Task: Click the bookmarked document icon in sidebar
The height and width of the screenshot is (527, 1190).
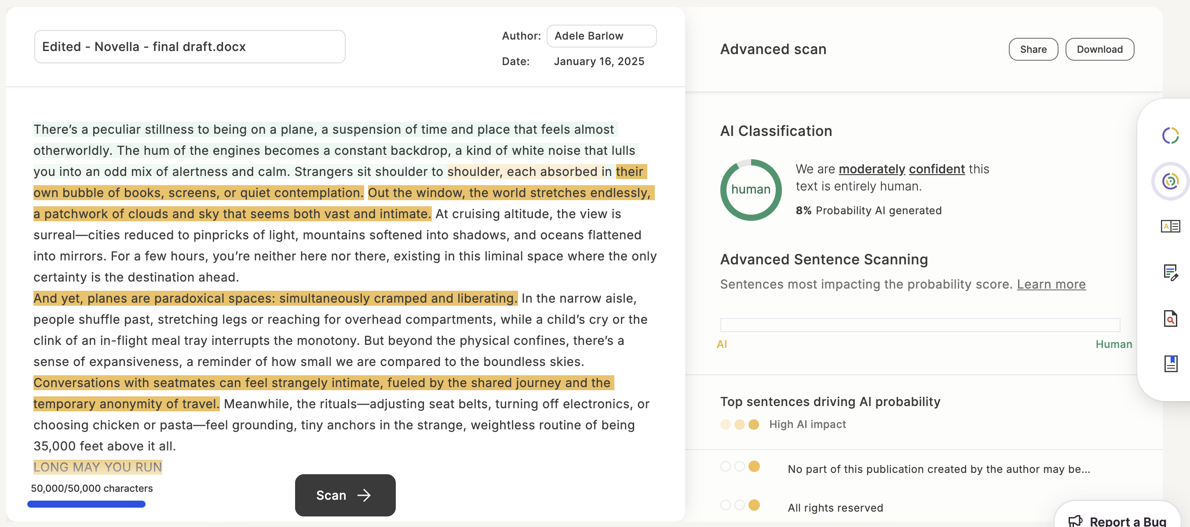Action: (x=1170, y=364)
